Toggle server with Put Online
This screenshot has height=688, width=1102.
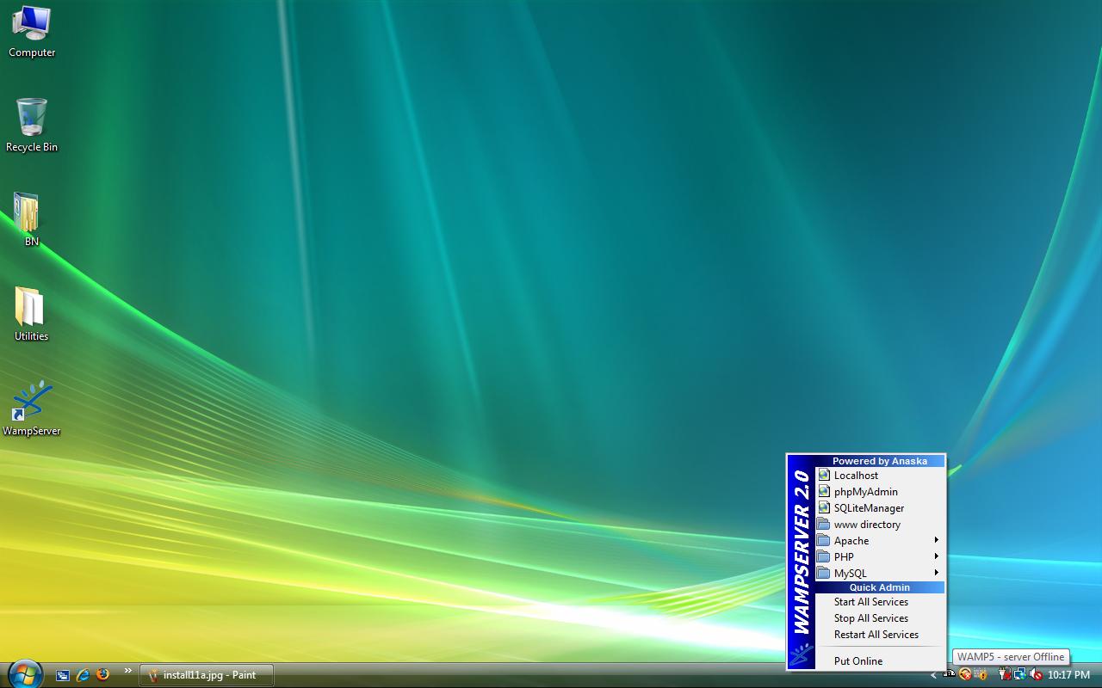pyautogui.click(x=857, y=661)
